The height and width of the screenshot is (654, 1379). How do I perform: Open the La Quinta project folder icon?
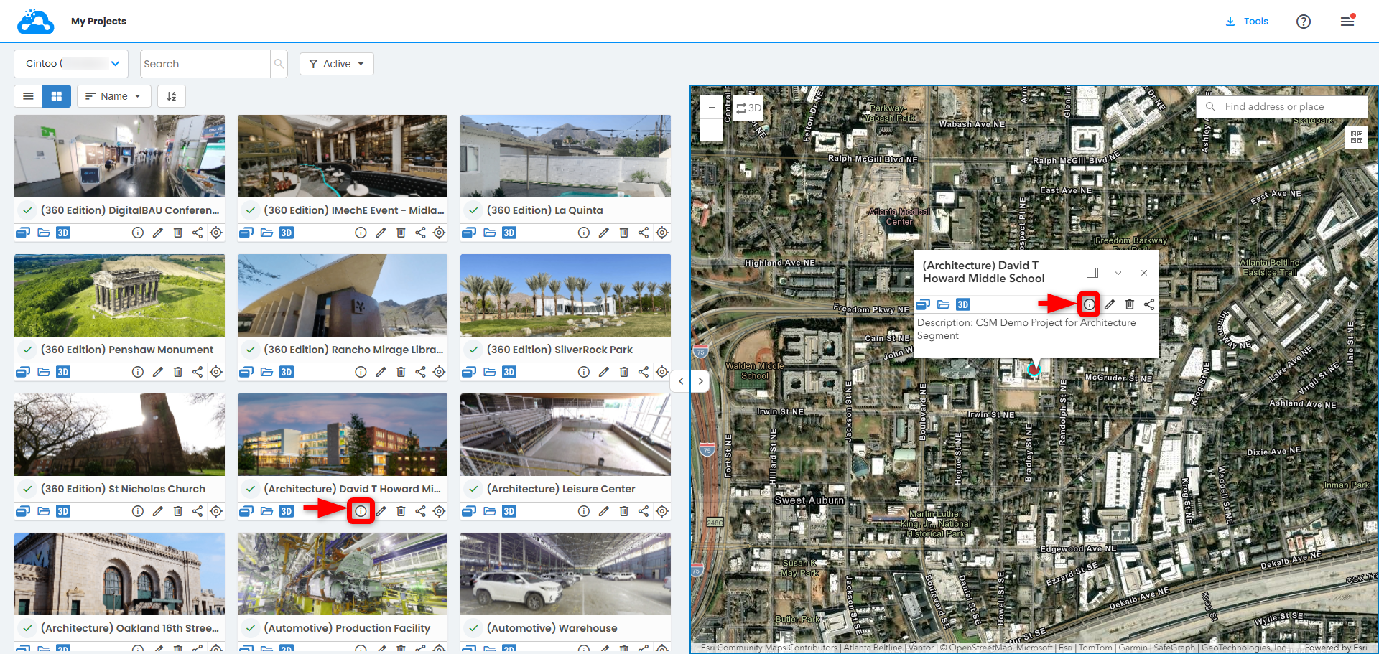[x=490, y=233]
